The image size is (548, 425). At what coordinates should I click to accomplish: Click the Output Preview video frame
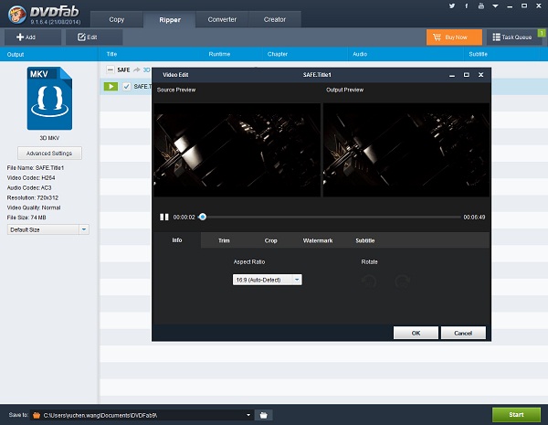click(x=406, y=150)
